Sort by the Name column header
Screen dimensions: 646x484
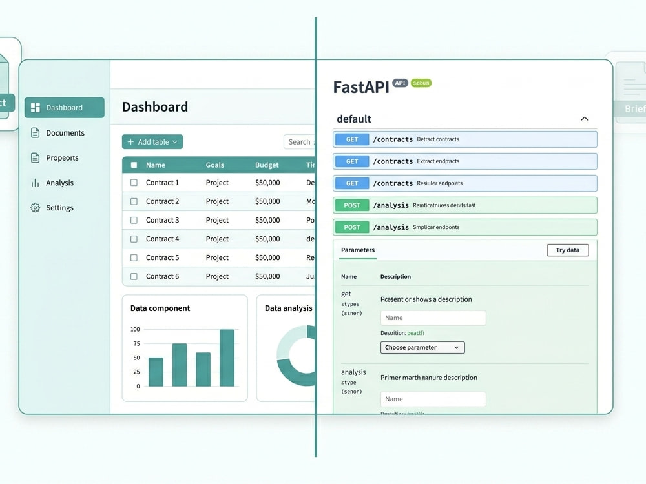(x=155, y=165)
